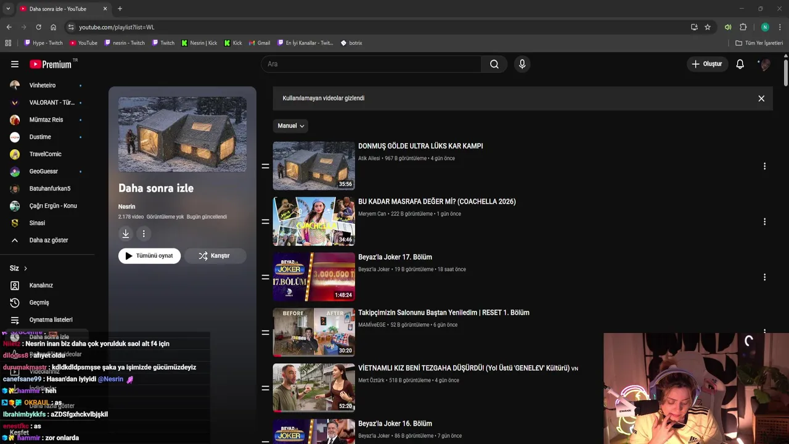Grab reorder handle of VİETNAMLI KIZ video

pyautogui.click(x=266, y=388)
